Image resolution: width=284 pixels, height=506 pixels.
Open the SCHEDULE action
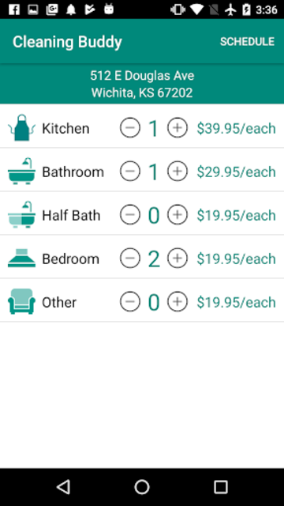247,42
